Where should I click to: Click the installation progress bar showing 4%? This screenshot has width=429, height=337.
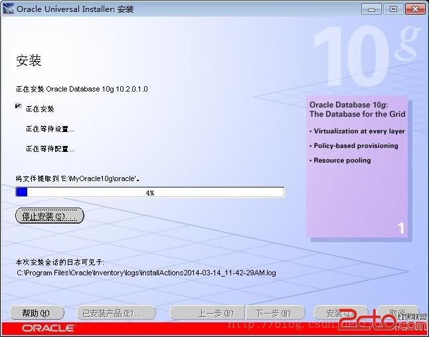[150, 192]
